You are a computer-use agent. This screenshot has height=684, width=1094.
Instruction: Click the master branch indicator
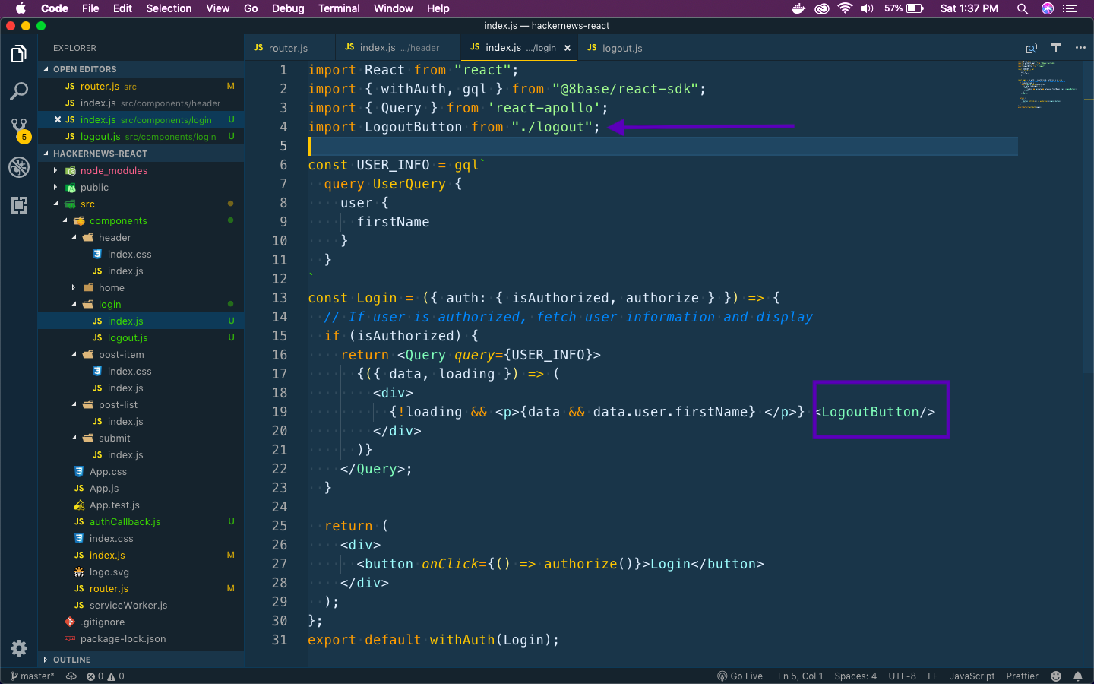click(33, 676)
